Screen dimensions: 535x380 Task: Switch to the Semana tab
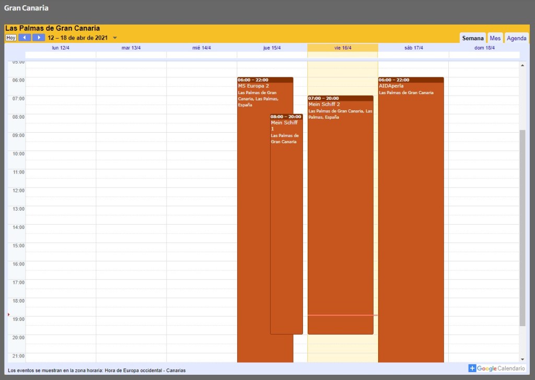pos(473,38)
